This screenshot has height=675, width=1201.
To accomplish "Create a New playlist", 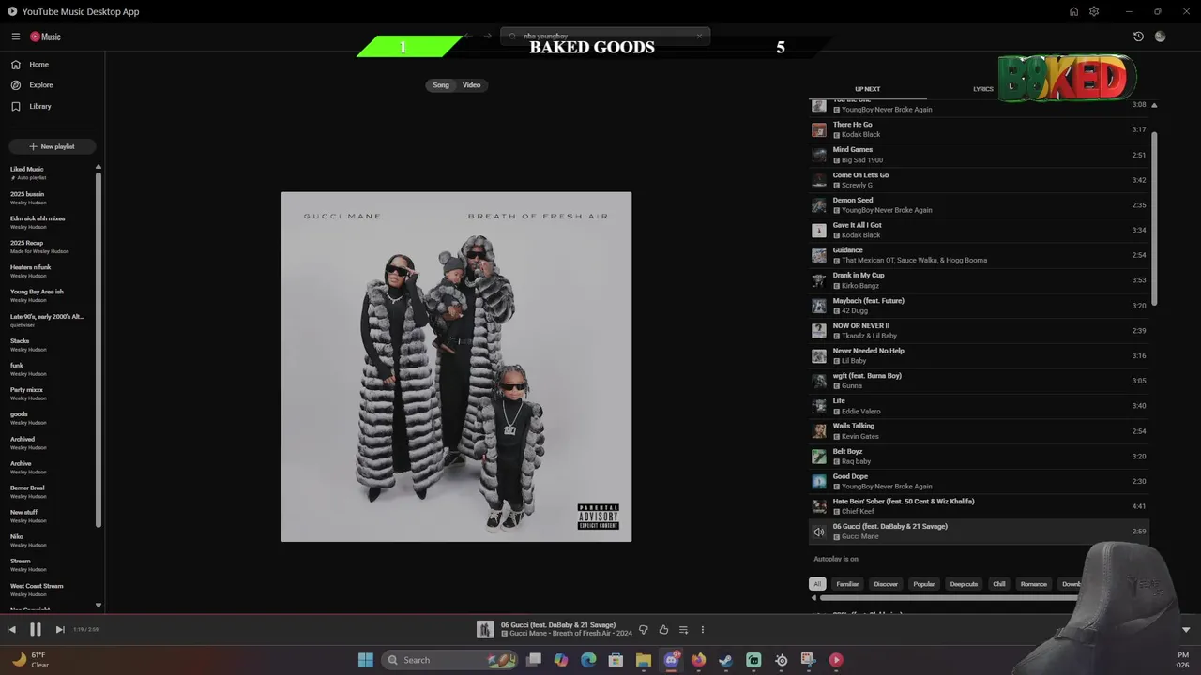I will click(x=53, y=146).
